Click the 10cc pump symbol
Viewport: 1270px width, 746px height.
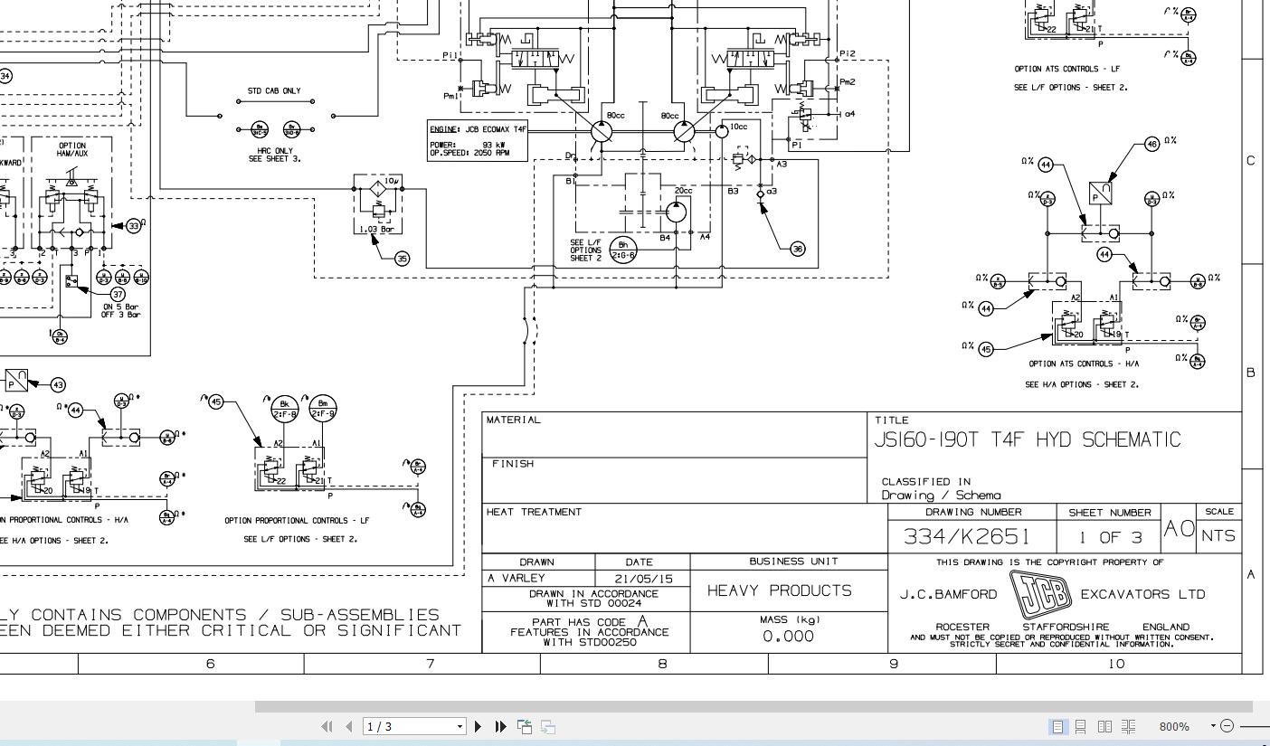pos(722,132)
